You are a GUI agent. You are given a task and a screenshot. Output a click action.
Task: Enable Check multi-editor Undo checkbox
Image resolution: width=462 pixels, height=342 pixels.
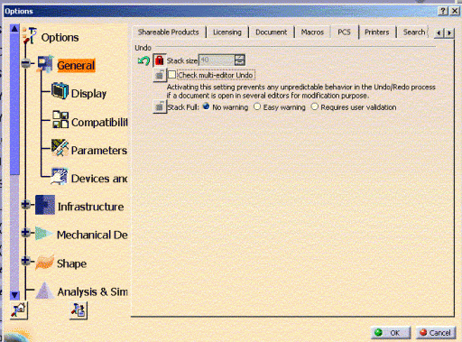click(x=171, y=75)
